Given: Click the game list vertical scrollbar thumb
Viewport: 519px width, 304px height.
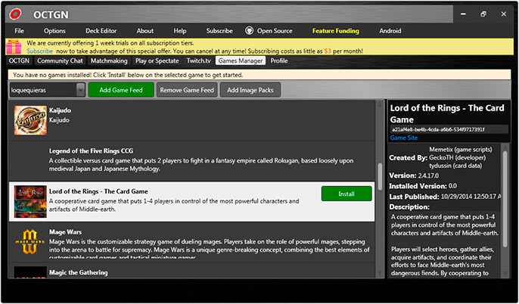Looking at the screenshot, I should pos(380,175).
